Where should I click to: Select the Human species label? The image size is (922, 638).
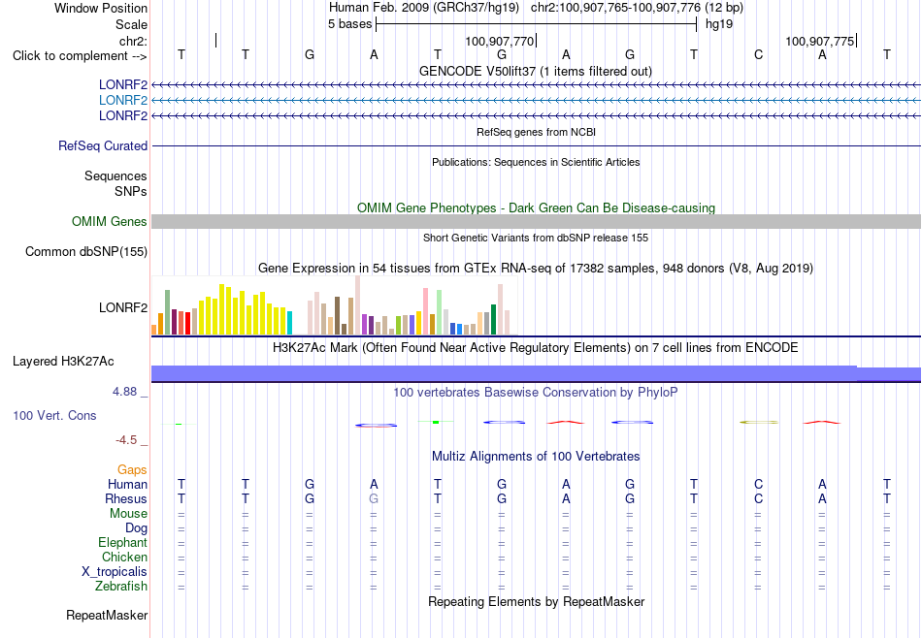pos(127,484)
